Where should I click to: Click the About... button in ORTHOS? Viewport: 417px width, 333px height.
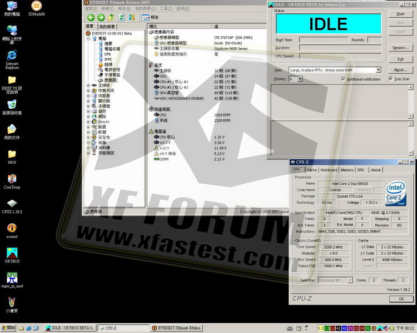coord(400,70)
